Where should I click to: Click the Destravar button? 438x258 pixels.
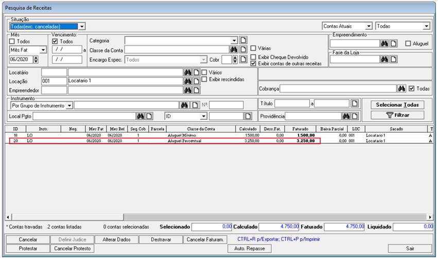(x=161, y=239)
